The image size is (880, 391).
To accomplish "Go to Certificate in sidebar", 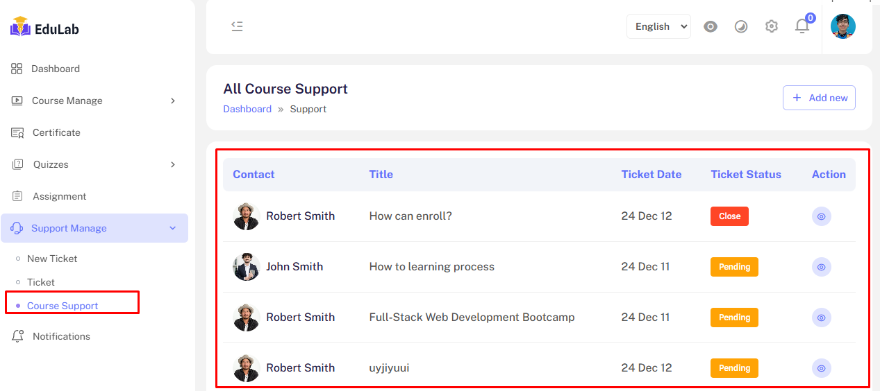I will point(56,132).
